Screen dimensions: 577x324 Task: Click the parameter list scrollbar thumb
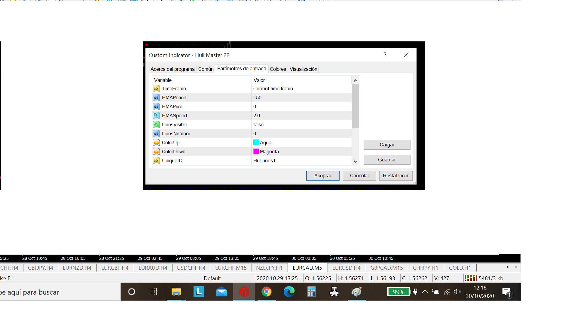point(356,106)
